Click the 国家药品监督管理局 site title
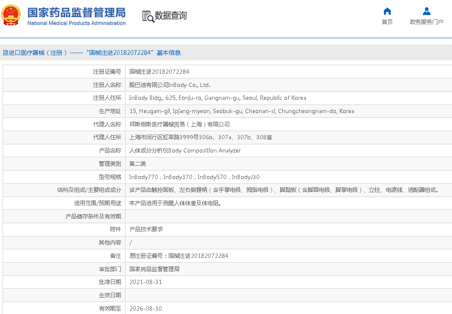 [76, 12]
